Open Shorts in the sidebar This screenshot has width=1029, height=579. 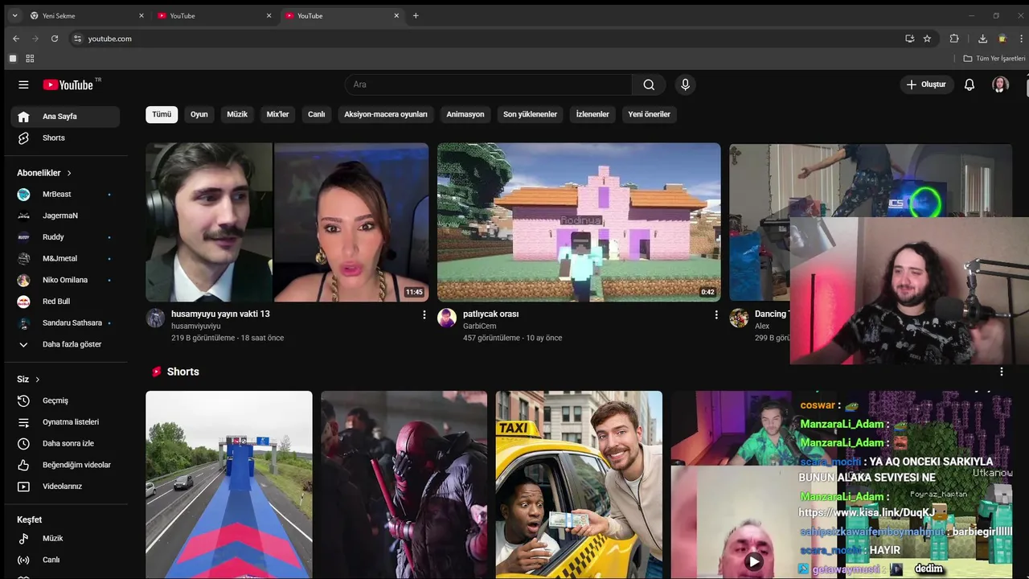(x=65, y=138)
